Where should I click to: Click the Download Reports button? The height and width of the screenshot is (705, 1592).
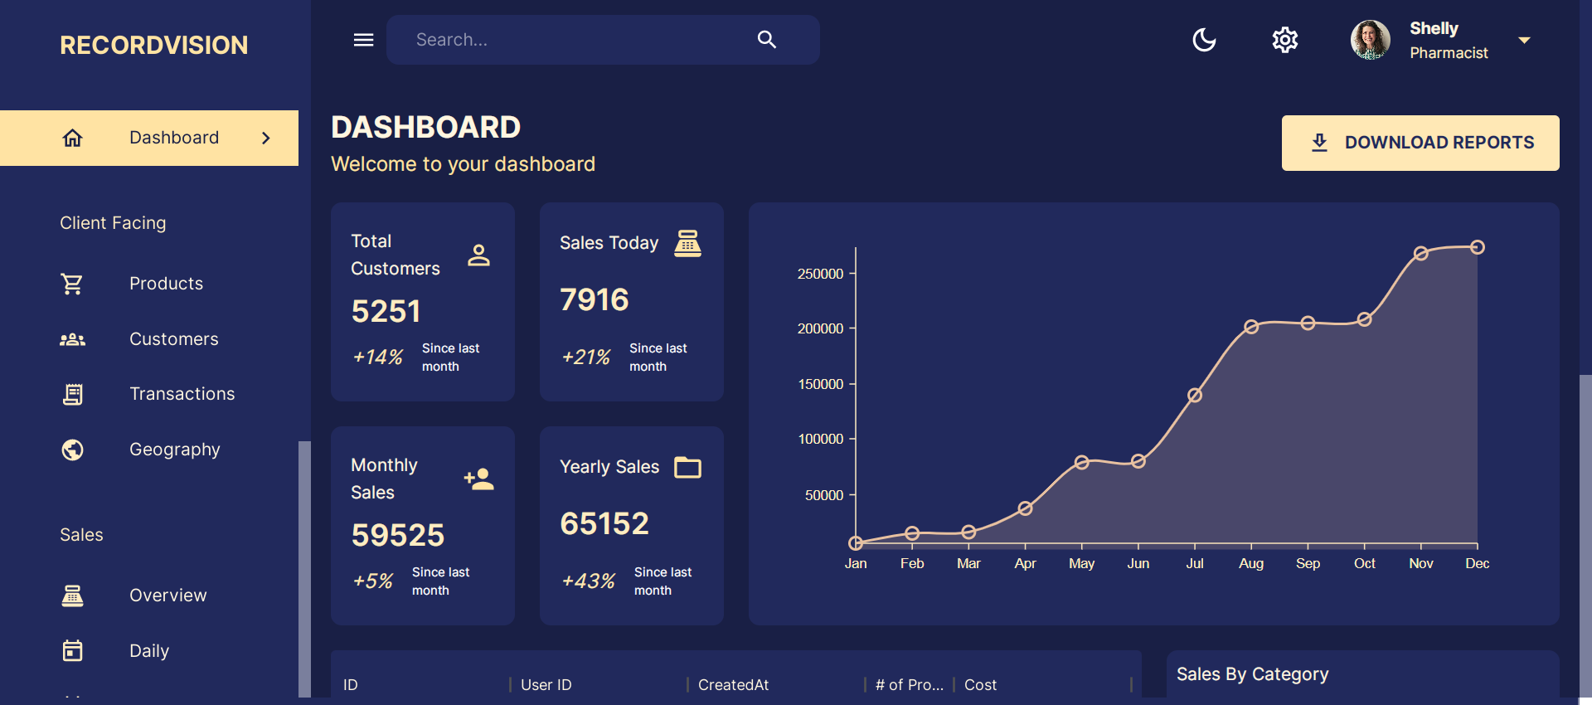coord(1420,143)
